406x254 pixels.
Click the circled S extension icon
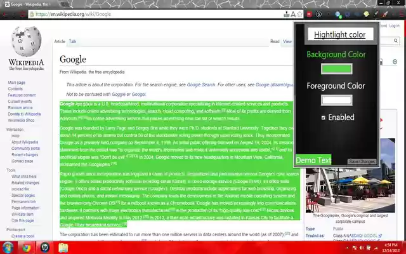click(318, 14)
